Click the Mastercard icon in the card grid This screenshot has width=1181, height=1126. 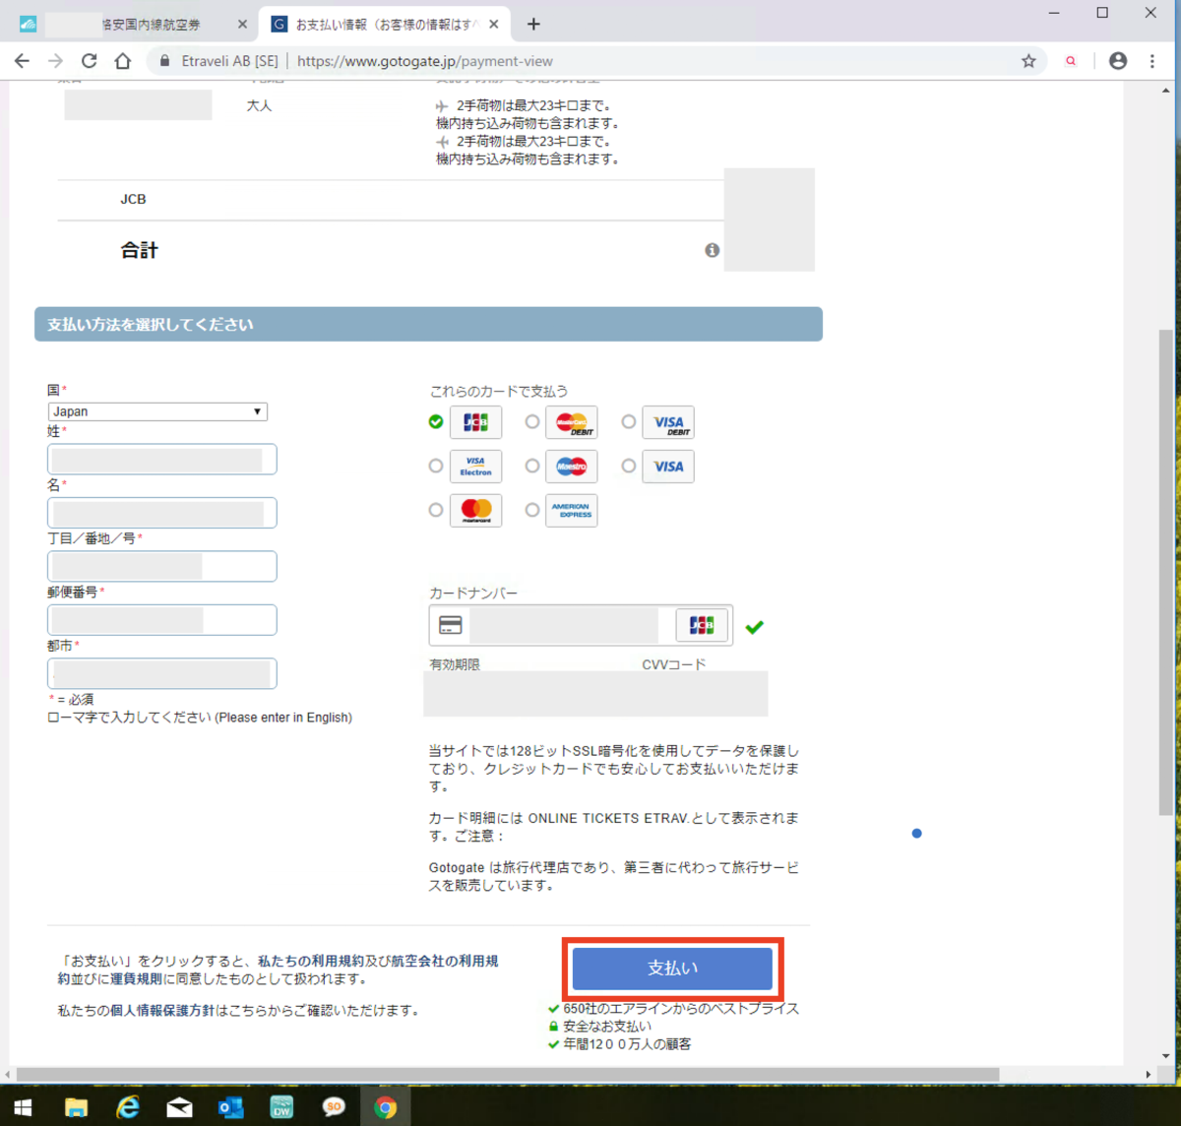[475, 510]
